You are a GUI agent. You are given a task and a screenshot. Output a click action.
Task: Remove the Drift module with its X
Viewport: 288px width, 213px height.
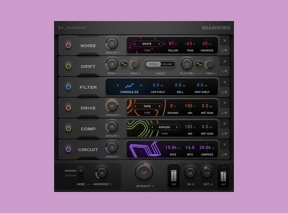coord(225,61)
